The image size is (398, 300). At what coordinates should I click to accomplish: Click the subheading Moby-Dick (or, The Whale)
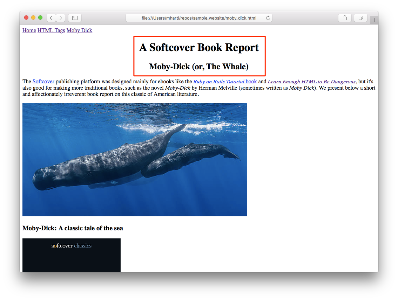(x=199, y=67)
